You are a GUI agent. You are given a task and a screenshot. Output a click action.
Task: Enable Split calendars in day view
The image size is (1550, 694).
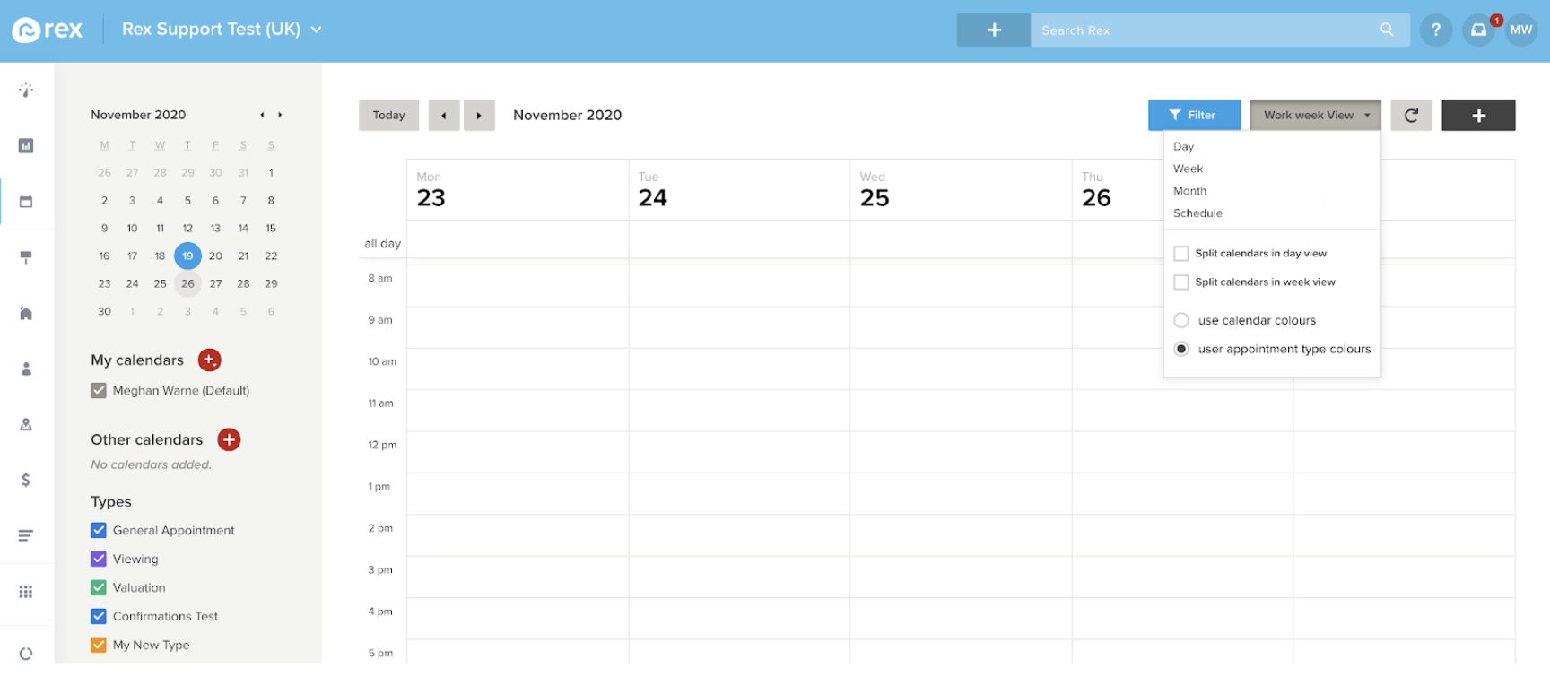coord(1181,254)
